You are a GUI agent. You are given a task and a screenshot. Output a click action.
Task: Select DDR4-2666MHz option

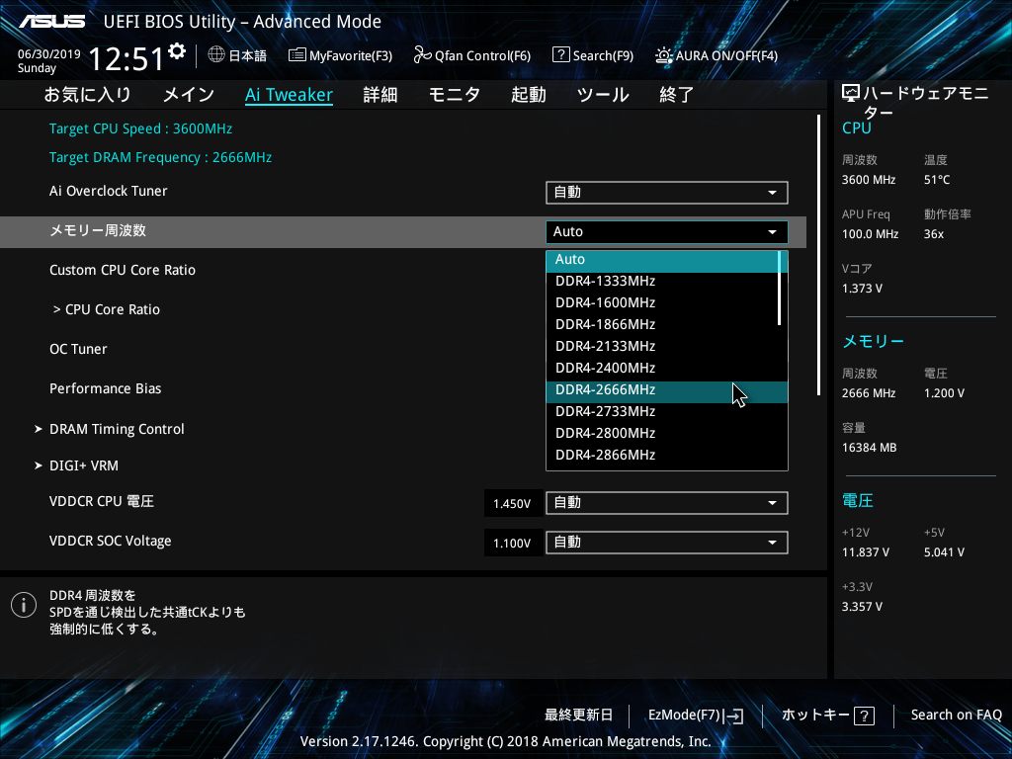click(x=667, y=389)
